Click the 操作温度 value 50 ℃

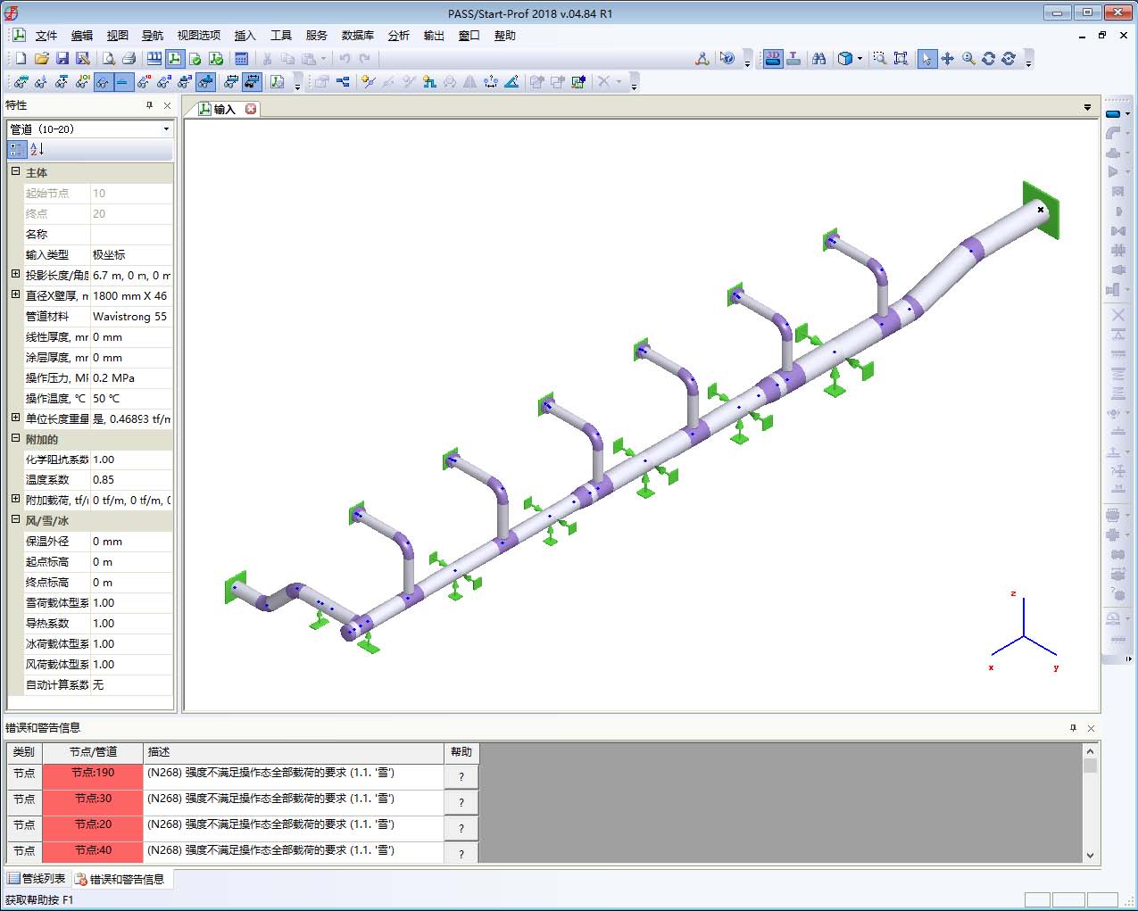(131, 399)
